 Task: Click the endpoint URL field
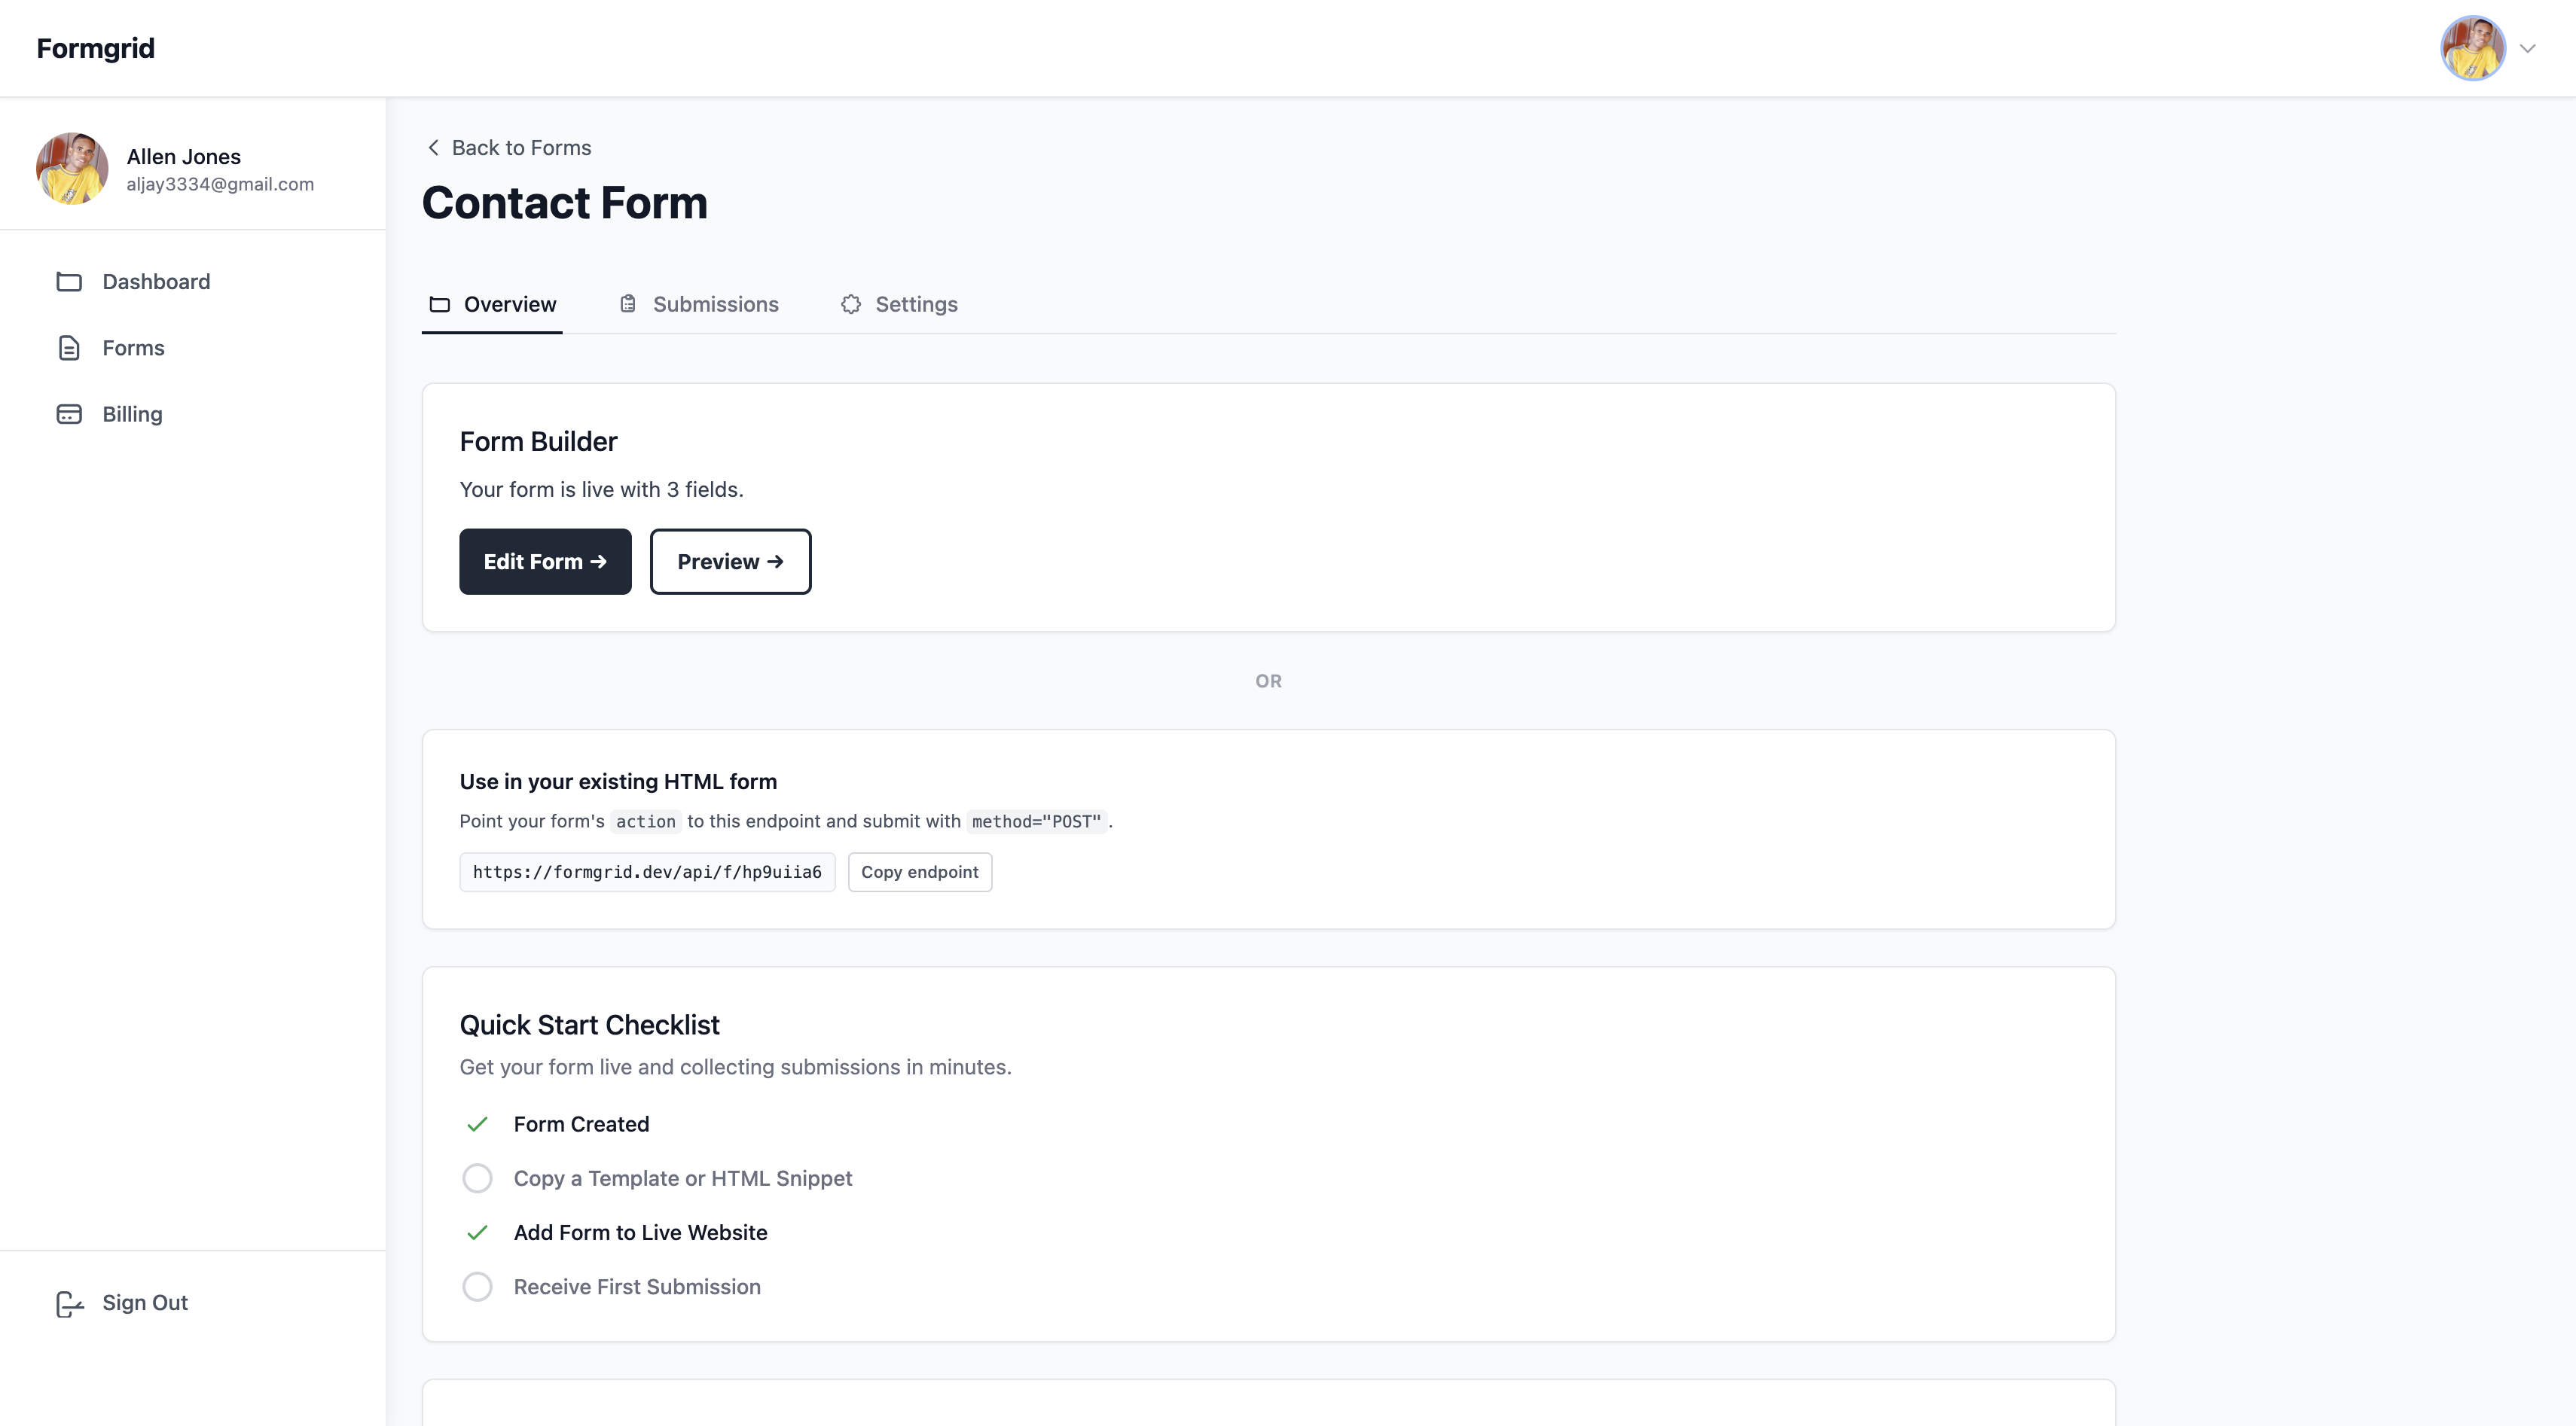pyautogui.click(x=647, y=873)
